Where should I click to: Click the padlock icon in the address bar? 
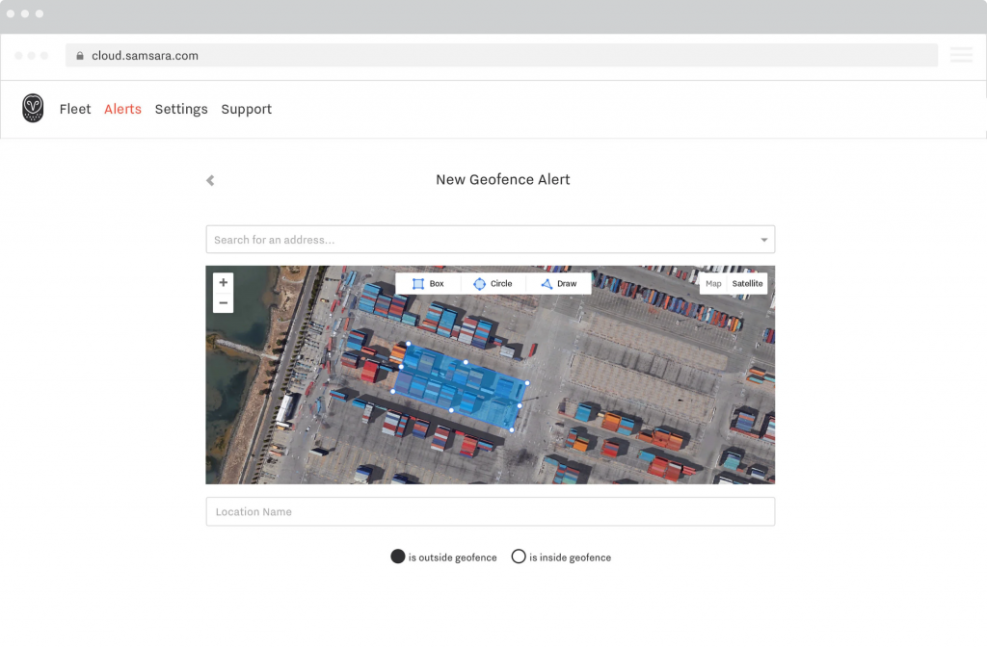click(80, 56)
